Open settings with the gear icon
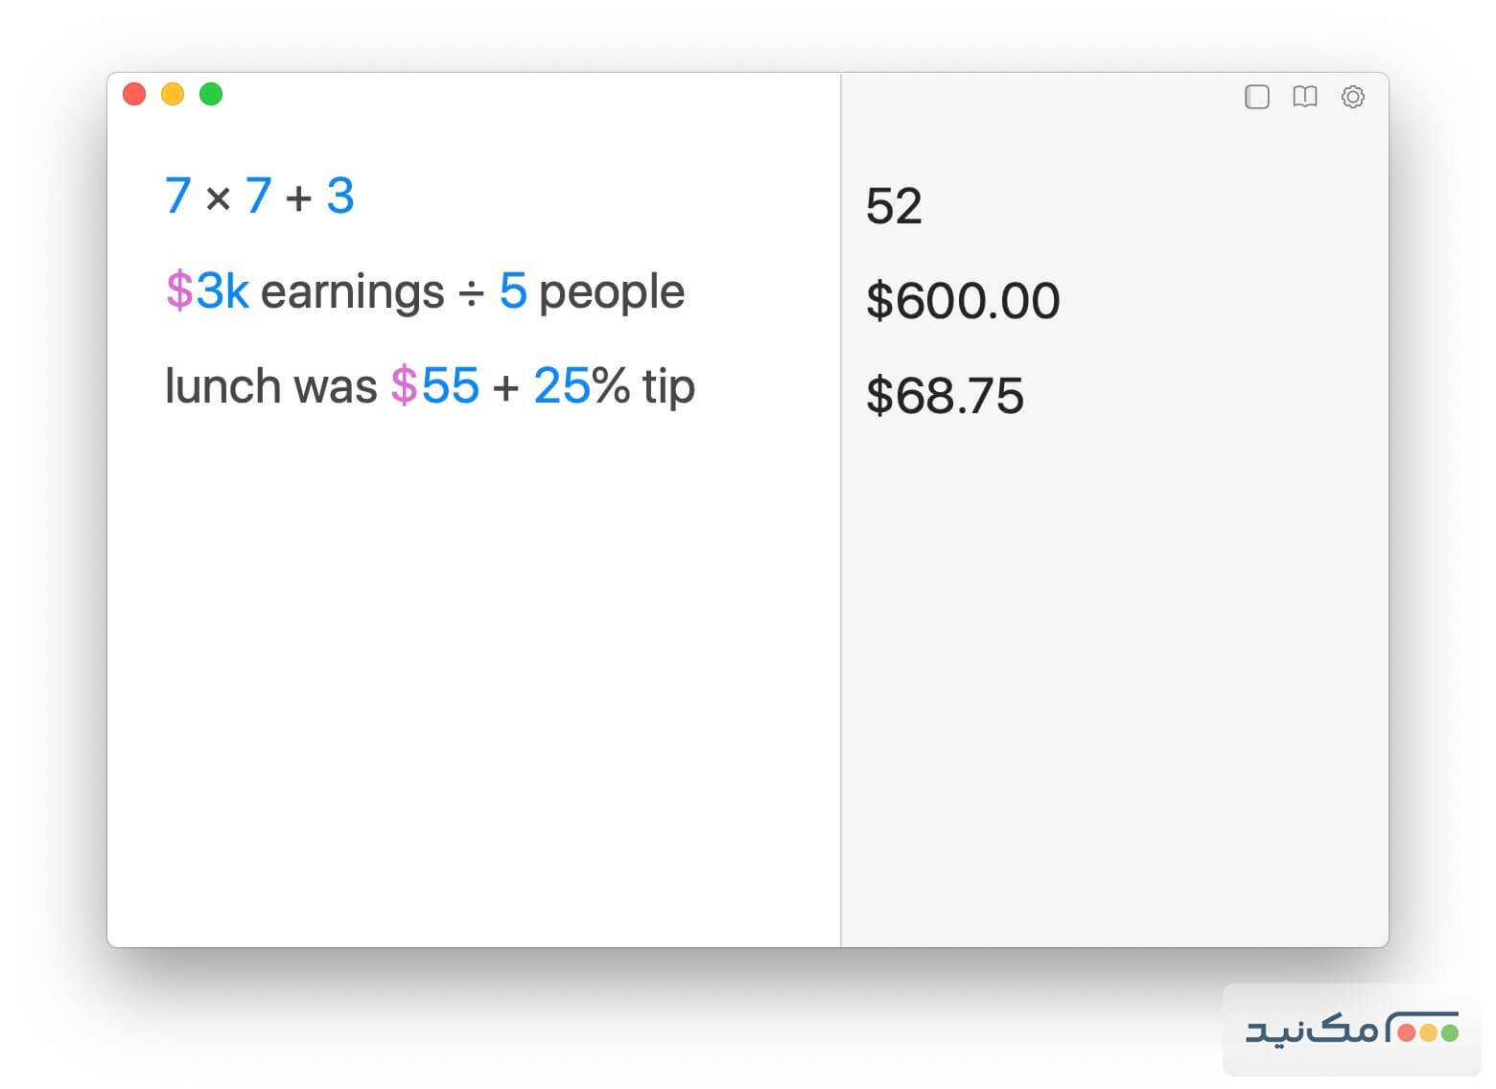Screen dimensions: 1496x1089 click(1352, 97)
